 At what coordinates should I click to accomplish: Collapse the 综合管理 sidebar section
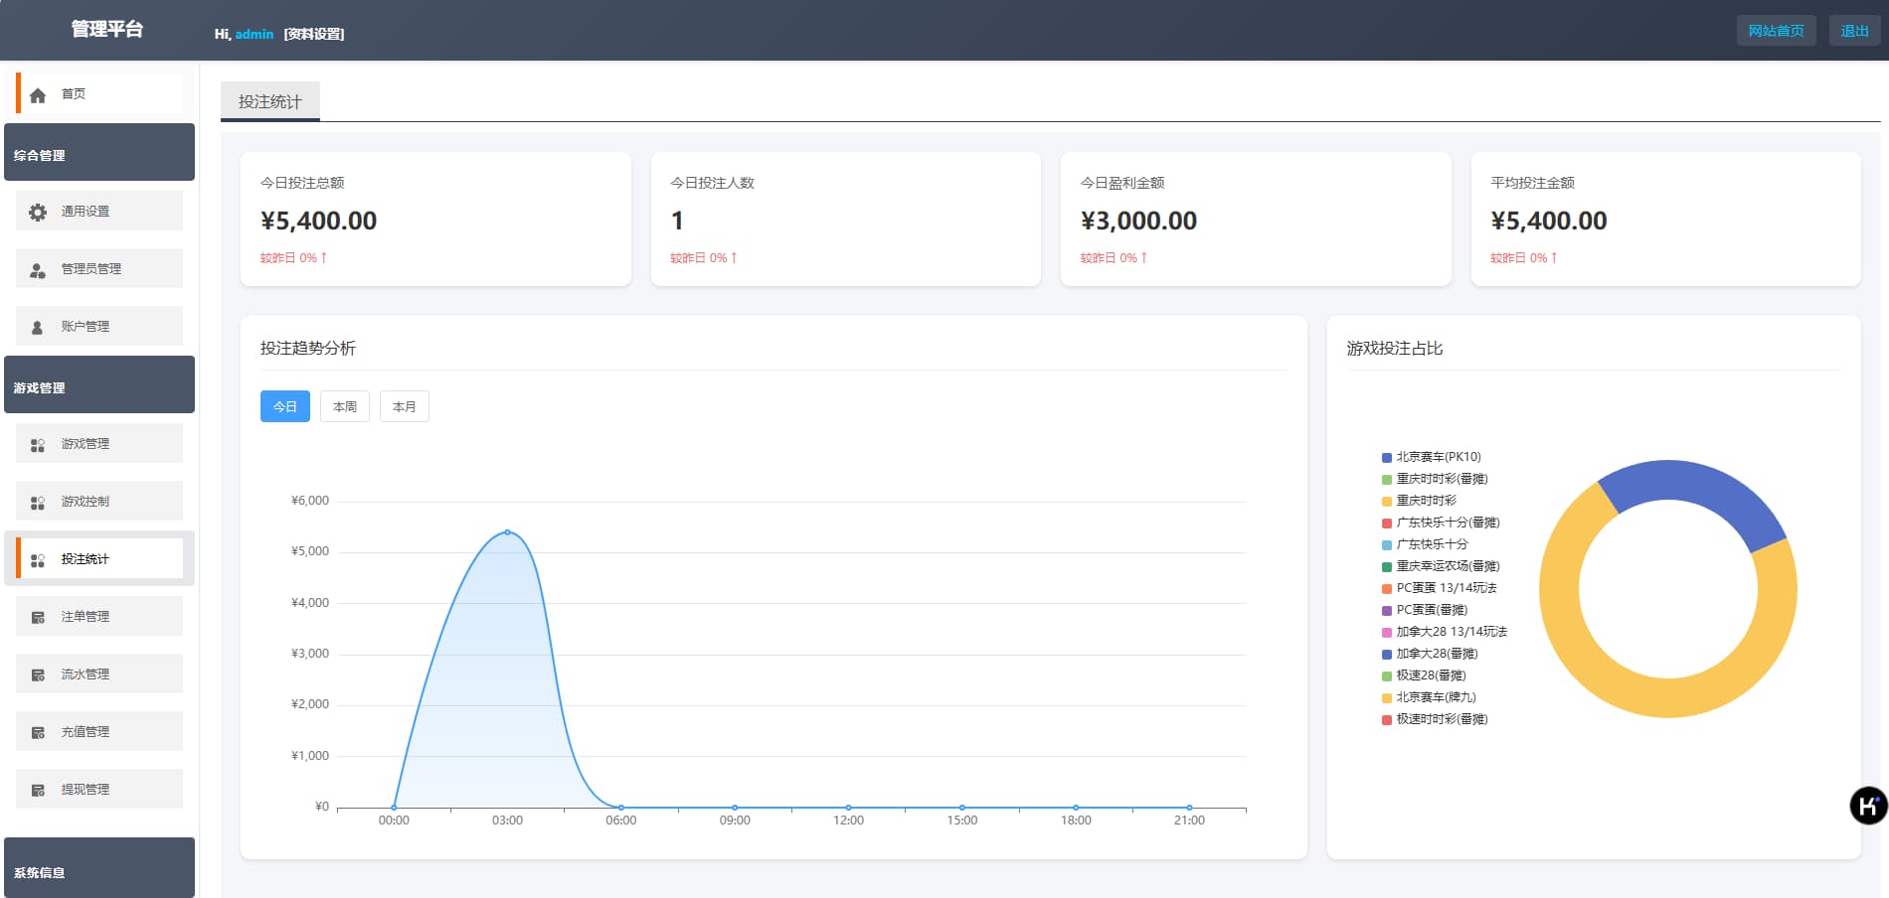pos(99,153)
